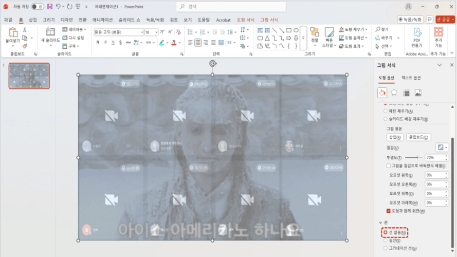
Task: Open Shape Fill (도형 채우기) dropdown
Action: [353, 29]
